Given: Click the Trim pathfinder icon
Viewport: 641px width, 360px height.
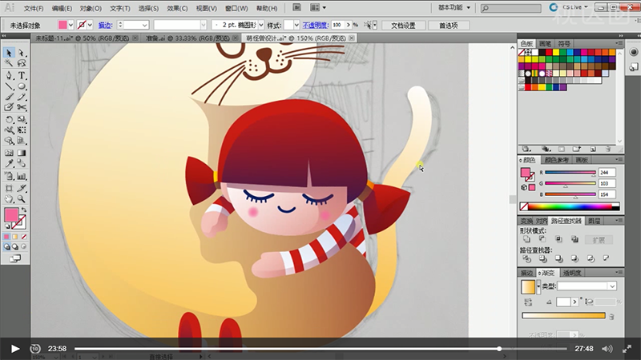Looking at the screenshot, I should coord(542,258).
